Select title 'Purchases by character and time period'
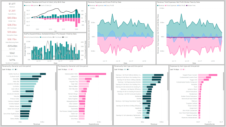 pyautogui.click(x=73, y=66)
